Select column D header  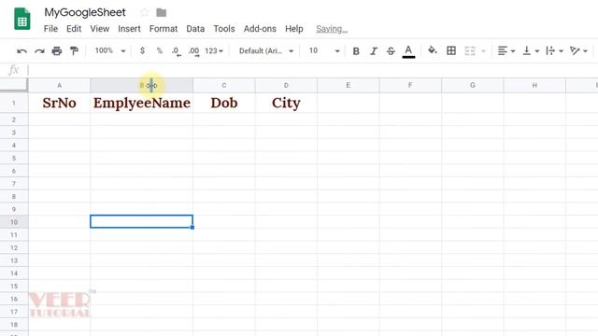(286, 85)
